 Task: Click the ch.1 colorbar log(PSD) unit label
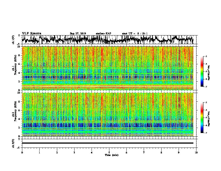click(209, 73)
